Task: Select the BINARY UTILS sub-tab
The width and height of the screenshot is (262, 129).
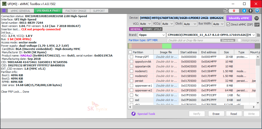Action: (x=152, y=29)
